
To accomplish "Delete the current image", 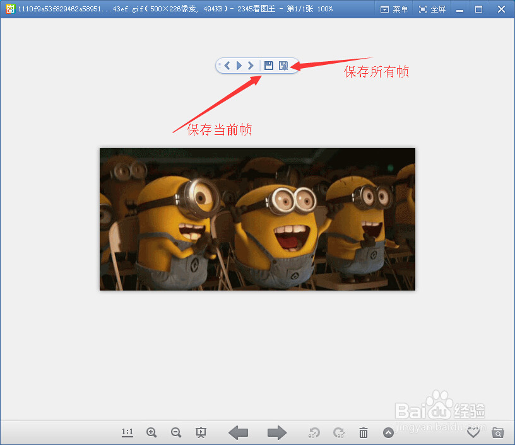I will pos(364,432).
